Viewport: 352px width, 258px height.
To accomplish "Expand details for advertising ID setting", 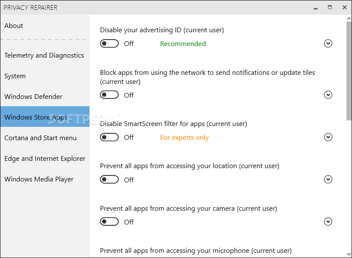I will pos(328,43).
